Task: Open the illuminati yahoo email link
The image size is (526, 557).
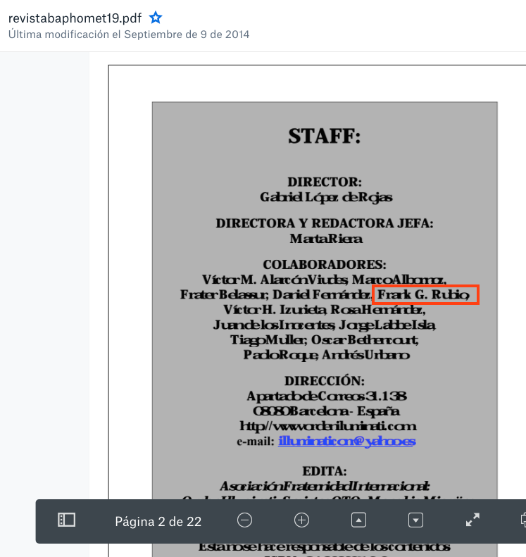Action: [x=346, y=442]
